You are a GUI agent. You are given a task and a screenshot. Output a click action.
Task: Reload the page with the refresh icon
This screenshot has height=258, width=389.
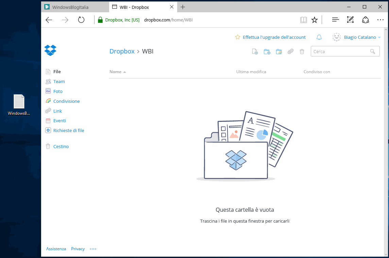pyautogui.click(x=81, y=20)
